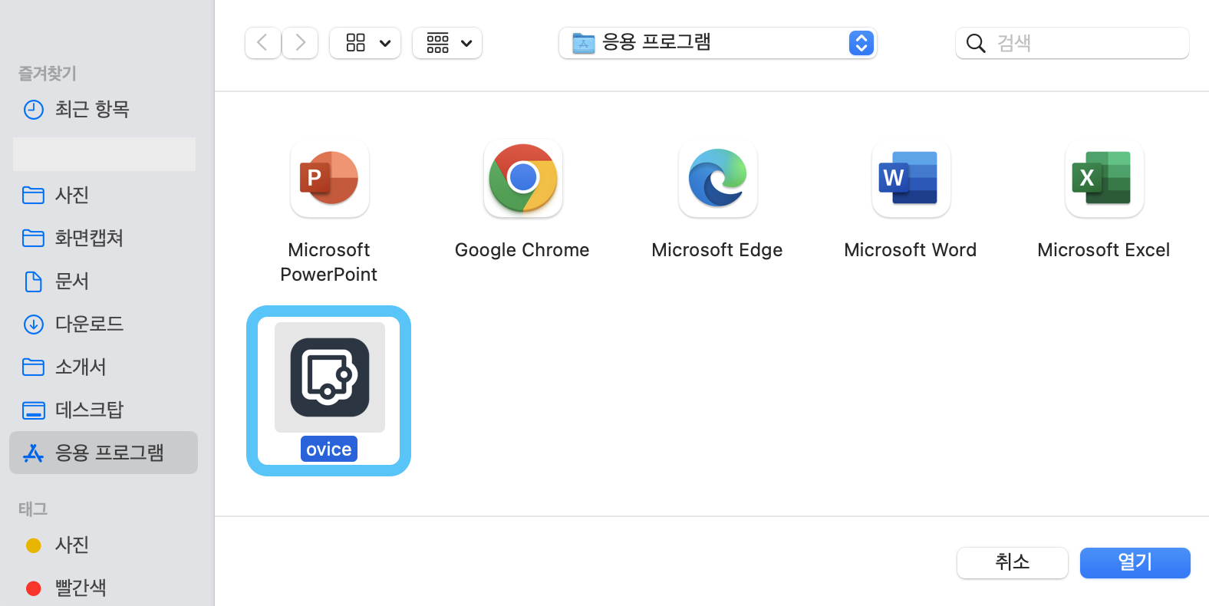Select the Microsoft Excel app icon

1105,179
